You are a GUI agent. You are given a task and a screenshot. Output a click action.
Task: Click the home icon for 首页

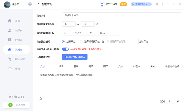tap(10, 21)
